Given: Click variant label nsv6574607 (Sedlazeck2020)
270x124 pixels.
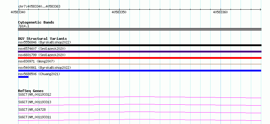Looking at the screenshot, I should click(42, 49).
